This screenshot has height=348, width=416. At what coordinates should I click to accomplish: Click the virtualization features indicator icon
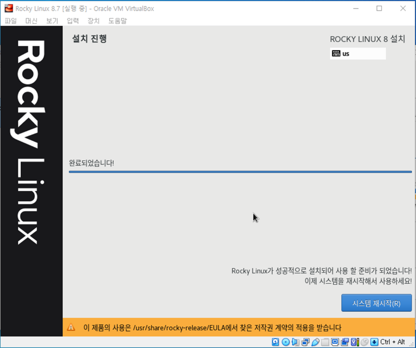coord(354,342)
